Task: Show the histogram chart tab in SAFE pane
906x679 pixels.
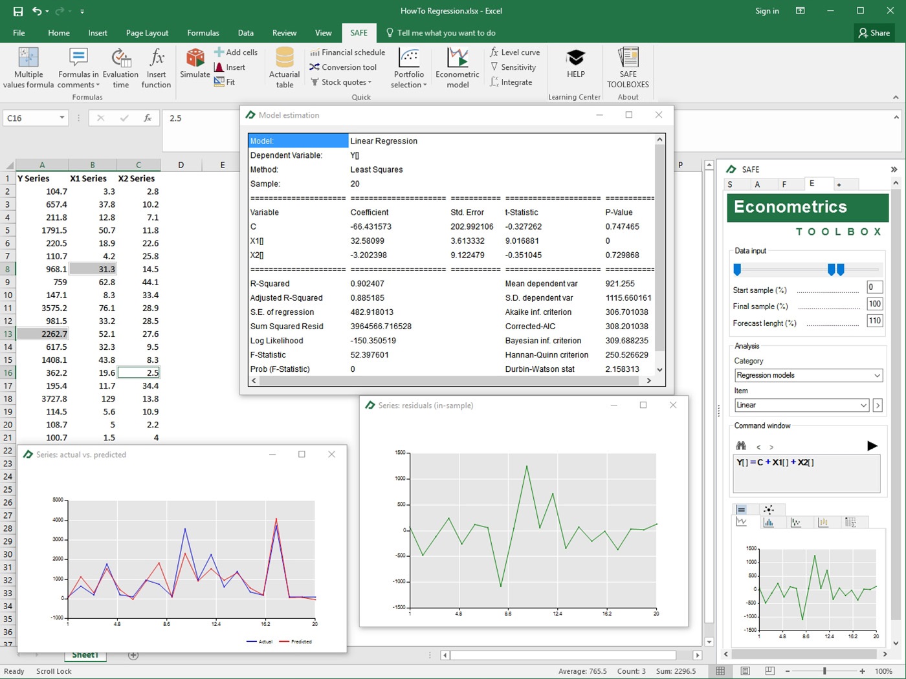Action: (x=769, y=523)
